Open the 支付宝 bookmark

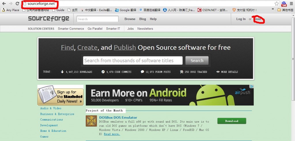pyautogui.click(x=245, y=10)
